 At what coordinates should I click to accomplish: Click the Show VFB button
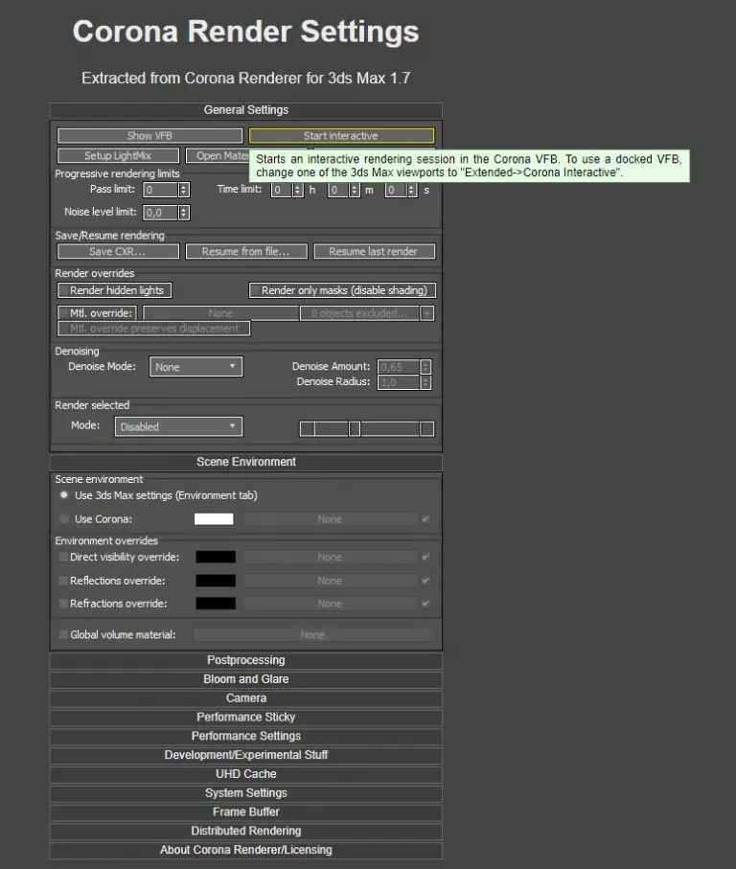click(149, 136)
